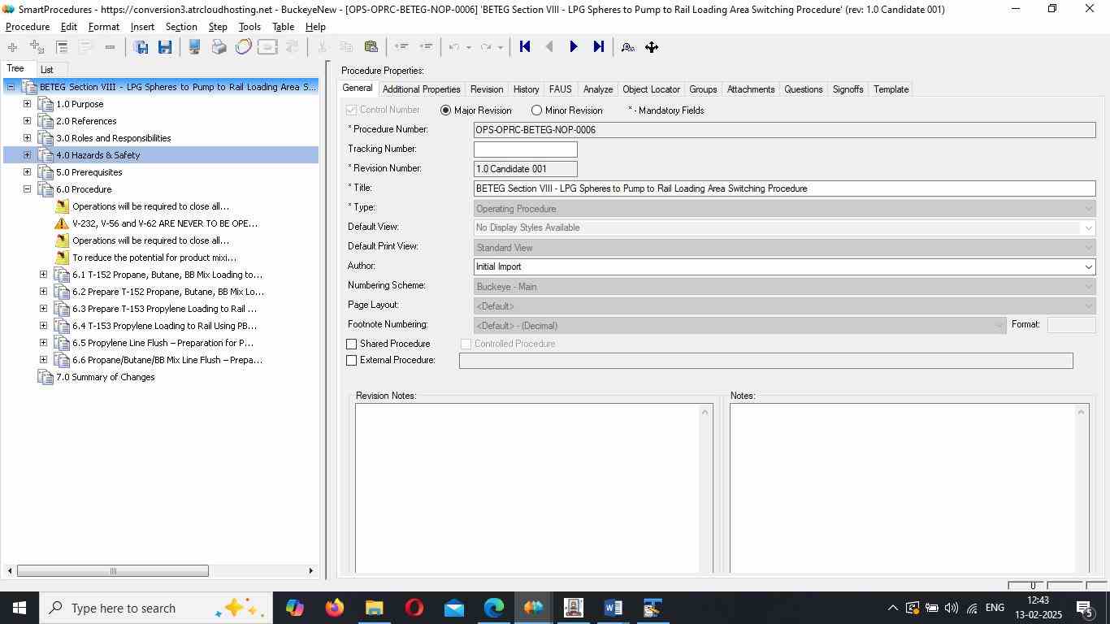Open Opera browser from taskbar
This screenshot has height=624, width=1110.
tap(414, 608)
